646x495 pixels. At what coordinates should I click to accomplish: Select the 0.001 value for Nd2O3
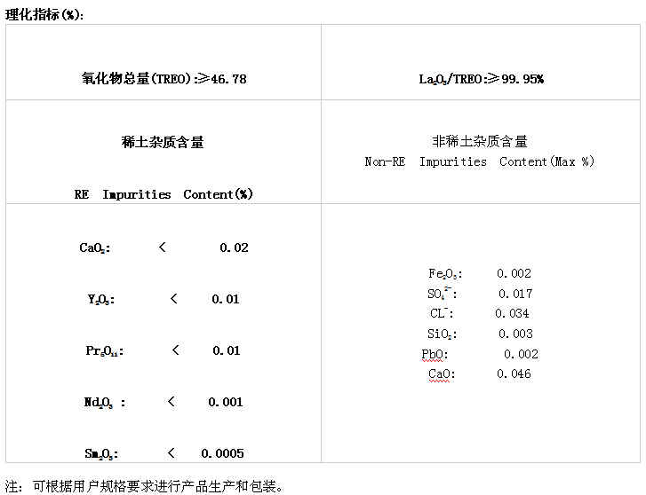(x=225, y=403)
